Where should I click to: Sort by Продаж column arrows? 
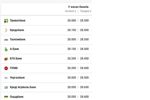click(90, 11)
